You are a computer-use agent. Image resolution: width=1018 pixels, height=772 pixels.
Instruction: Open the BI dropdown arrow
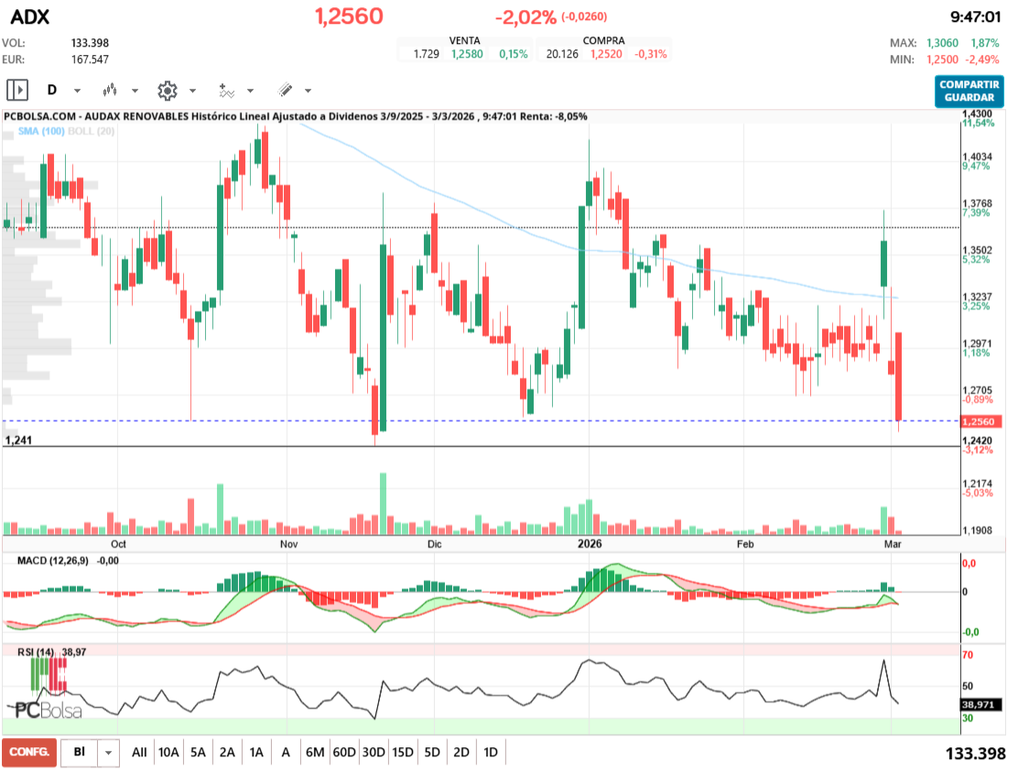[x=109, y=752]
